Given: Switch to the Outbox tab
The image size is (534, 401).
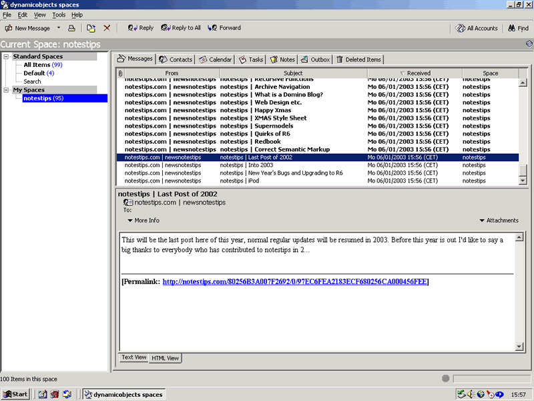Looking at the screenshot, I should click(315, 59).
